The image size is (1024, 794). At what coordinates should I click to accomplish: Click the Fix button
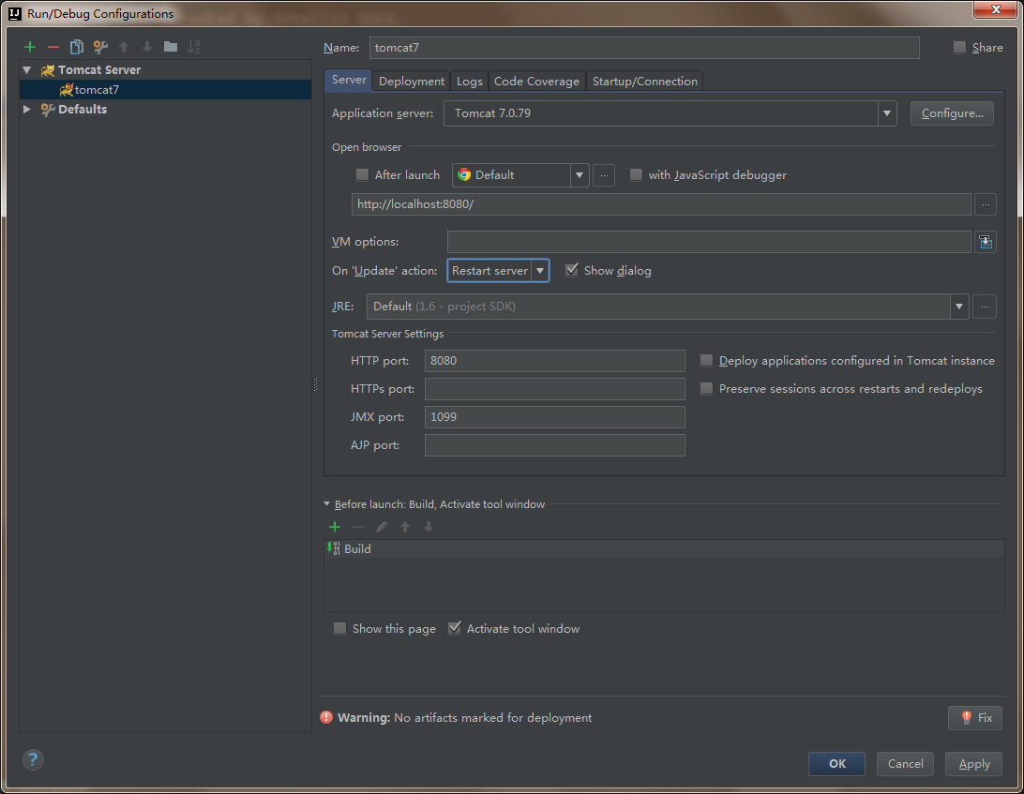coord(975,718)
